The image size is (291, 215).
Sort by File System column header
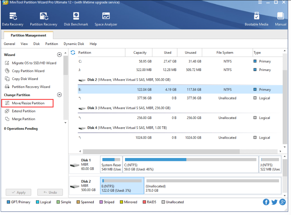227,53
